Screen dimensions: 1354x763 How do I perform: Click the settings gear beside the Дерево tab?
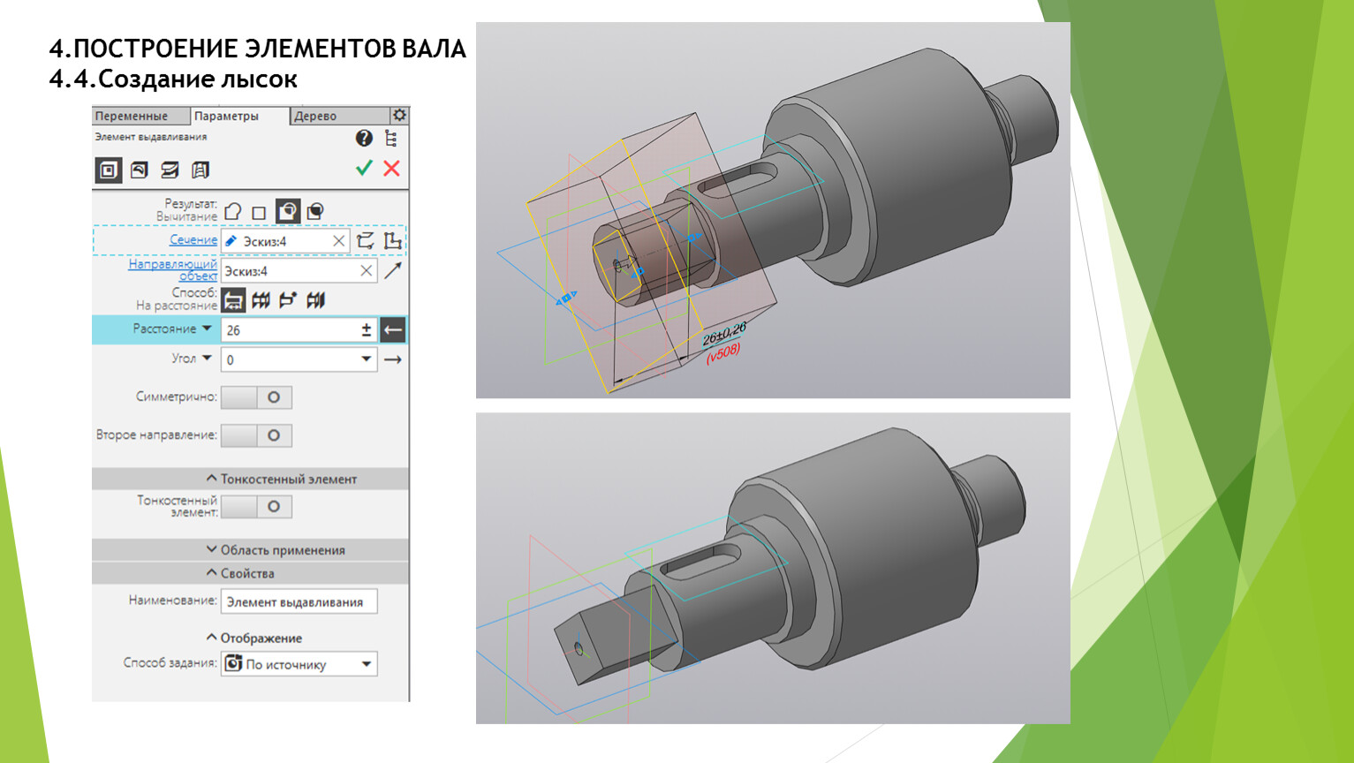[399, 116]
